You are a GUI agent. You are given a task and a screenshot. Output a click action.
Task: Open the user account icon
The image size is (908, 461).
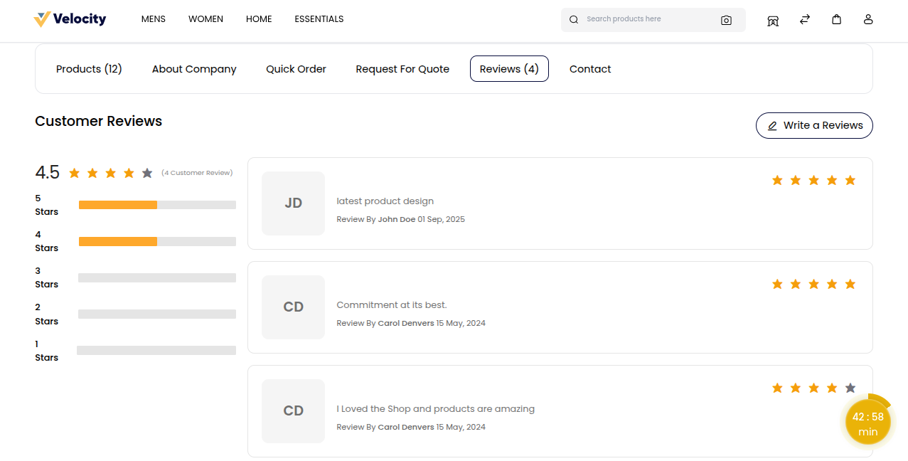(x=868, y=19)
